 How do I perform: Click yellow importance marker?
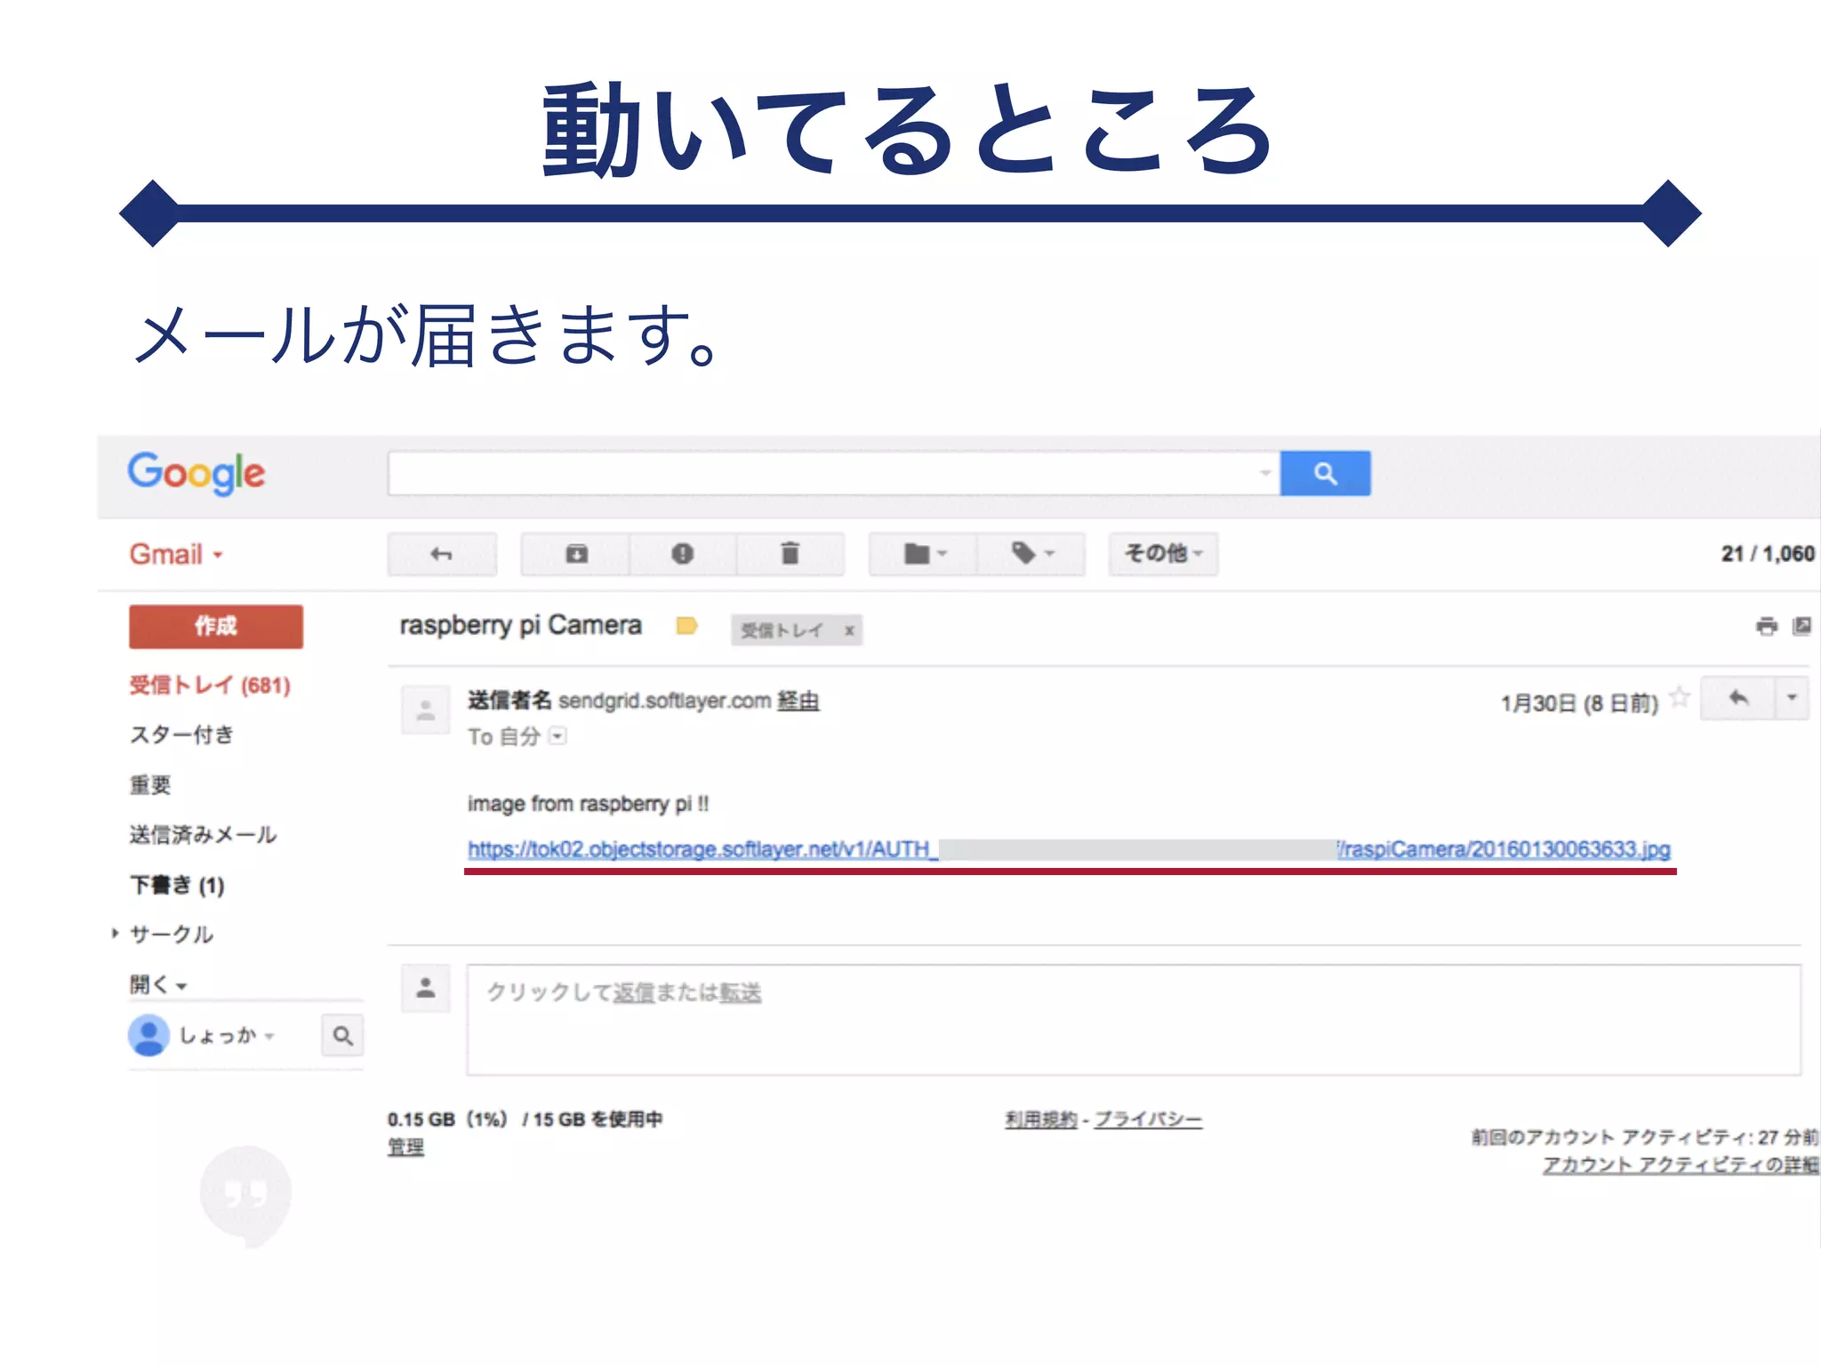point(686,626)
